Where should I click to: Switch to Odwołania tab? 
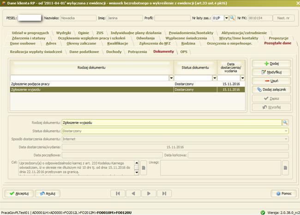[x=145, y=38]
